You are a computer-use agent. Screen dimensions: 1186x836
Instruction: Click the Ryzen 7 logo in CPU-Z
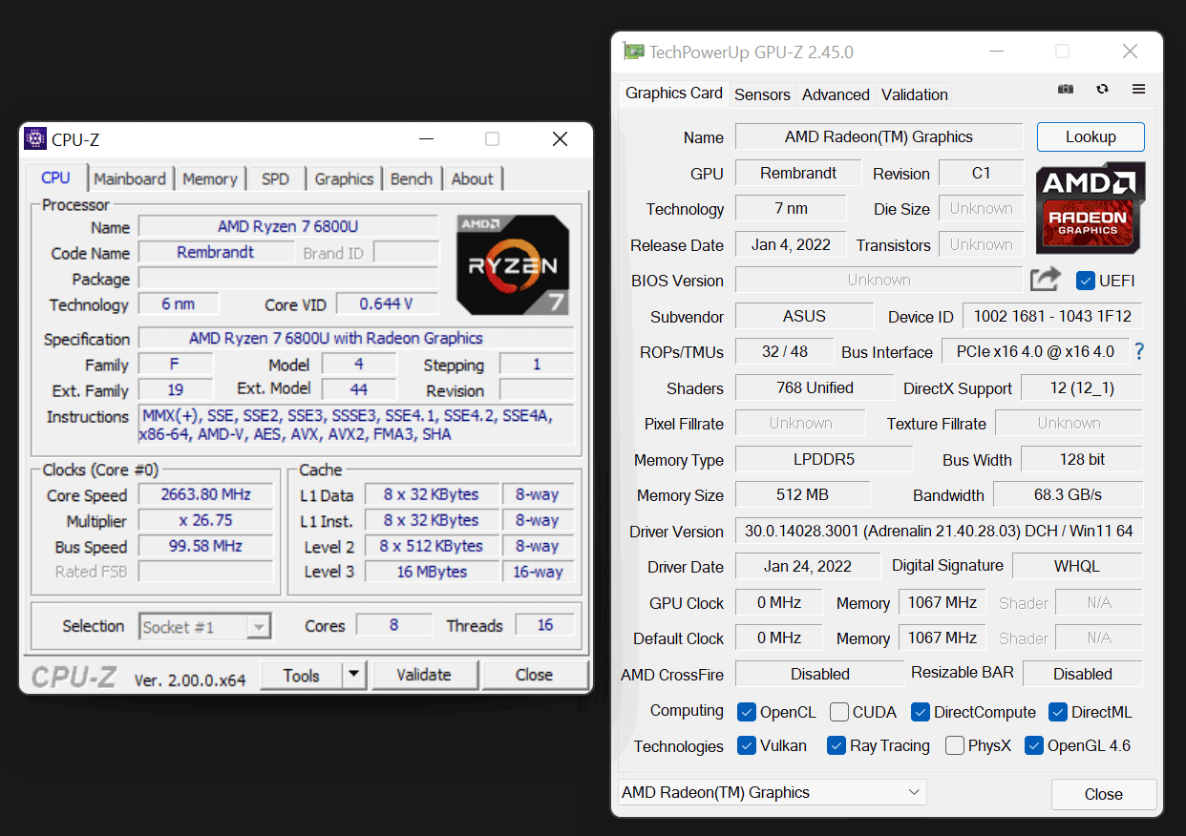513,265
